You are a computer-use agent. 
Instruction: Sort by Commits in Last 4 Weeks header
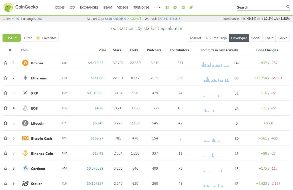219,50
